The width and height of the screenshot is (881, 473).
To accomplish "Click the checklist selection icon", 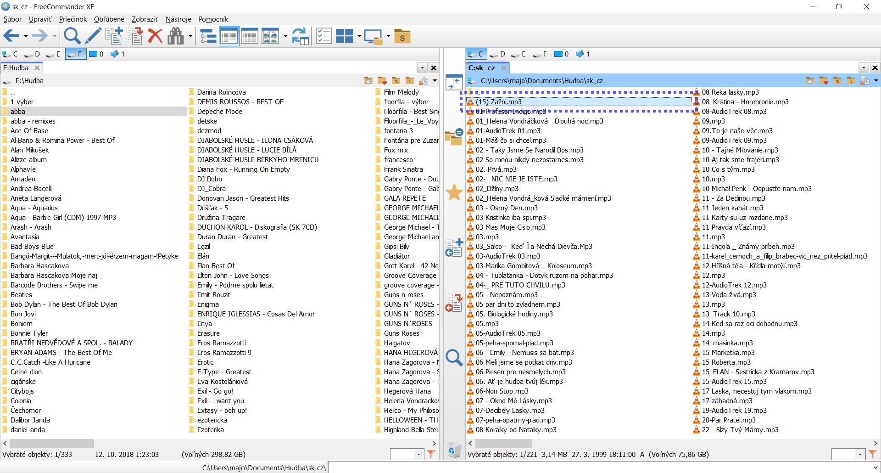I will tap(324, 36).
